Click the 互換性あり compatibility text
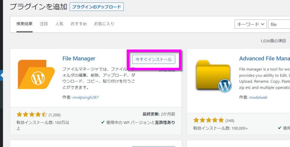The height and width of the screenshot is (147, 290). click(165, 122)
